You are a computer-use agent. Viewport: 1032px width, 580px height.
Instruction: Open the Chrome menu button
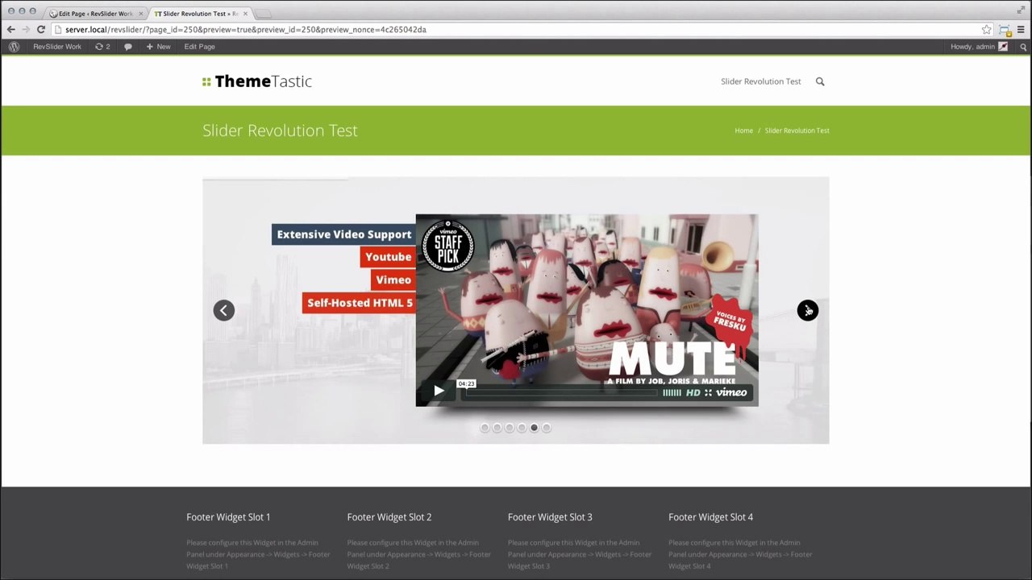(x=1022, y=29)
